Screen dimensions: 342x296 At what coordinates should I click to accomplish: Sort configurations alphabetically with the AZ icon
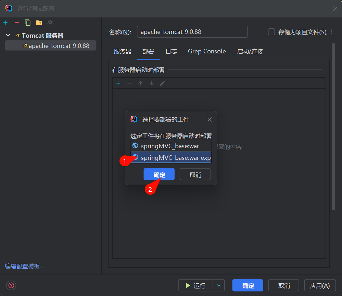50,23
